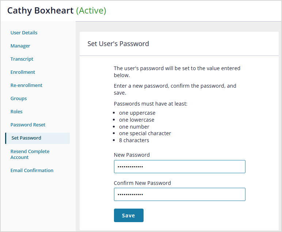282x232 pixels.
Task: Click the "one special character" requirement text
Action: (145, 133)
